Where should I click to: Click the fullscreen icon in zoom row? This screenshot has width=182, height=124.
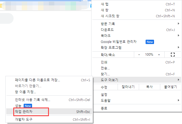point(172,55)
